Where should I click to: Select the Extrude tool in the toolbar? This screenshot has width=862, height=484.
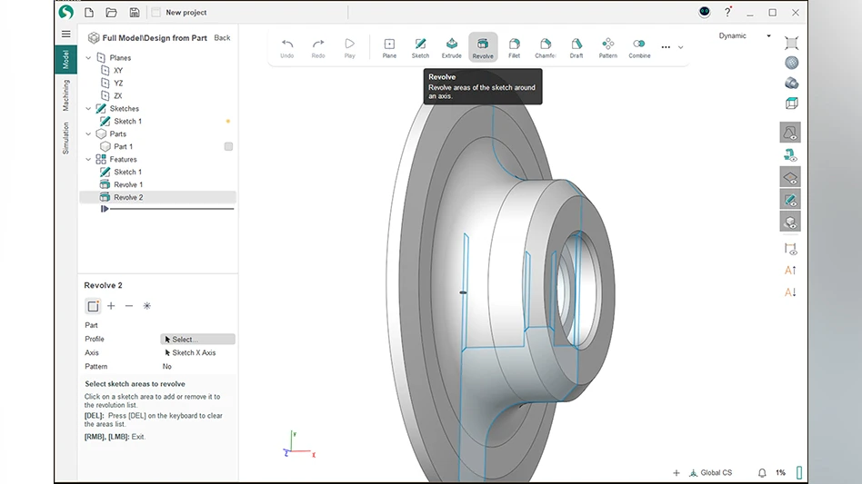point(451,47)
